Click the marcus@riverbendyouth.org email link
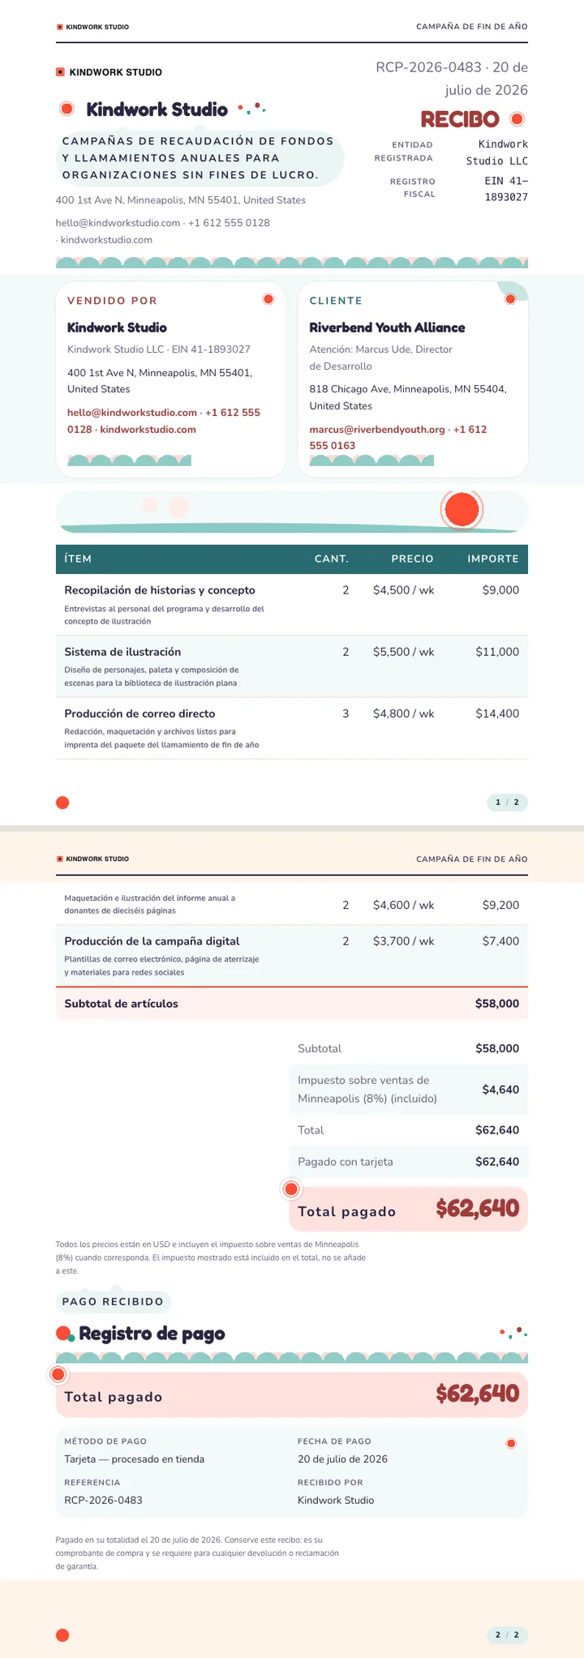The width and height of the screenshot is (584, 1658). tap(377, 429)
